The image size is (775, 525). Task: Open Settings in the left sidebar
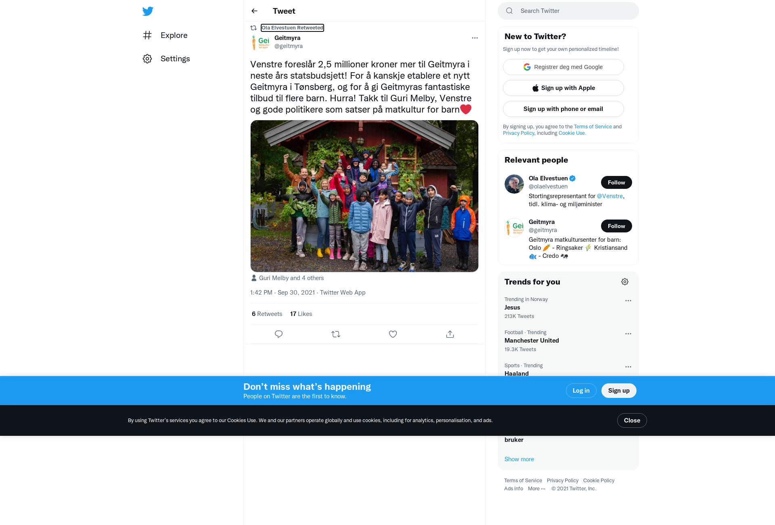pyautogui.click(x=166, y=59)
